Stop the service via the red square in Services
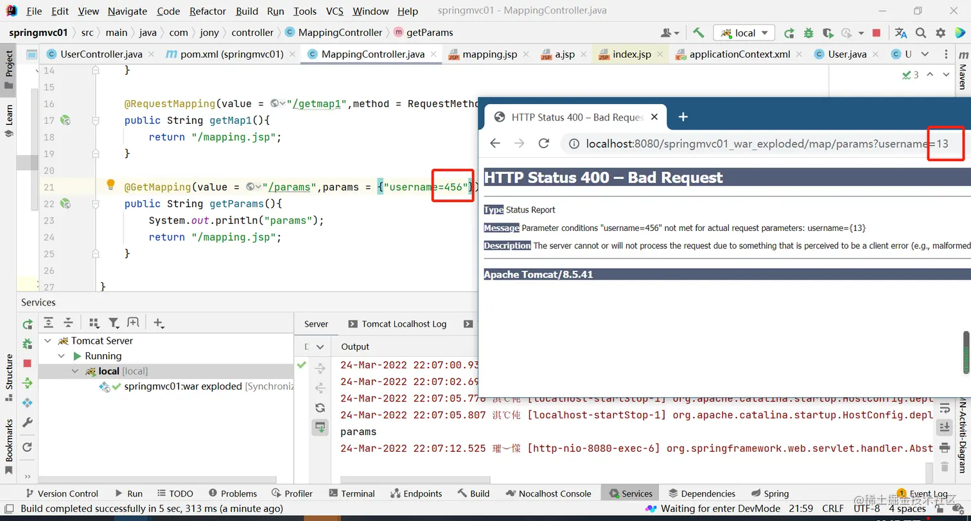 pos(27,363)
